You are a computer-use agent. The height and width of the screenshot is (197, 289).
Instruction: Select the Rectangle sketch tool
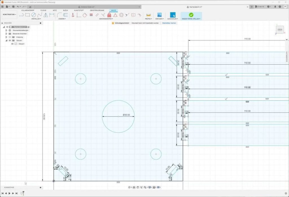pyautogui.click(x=28, y=15)
